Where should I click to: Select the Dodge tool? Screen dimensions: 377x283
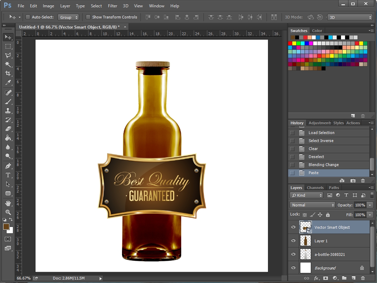tap(8, 156)
